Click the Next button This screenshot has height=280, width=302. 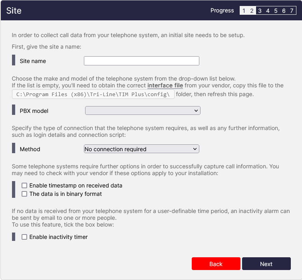pos(266,264)
